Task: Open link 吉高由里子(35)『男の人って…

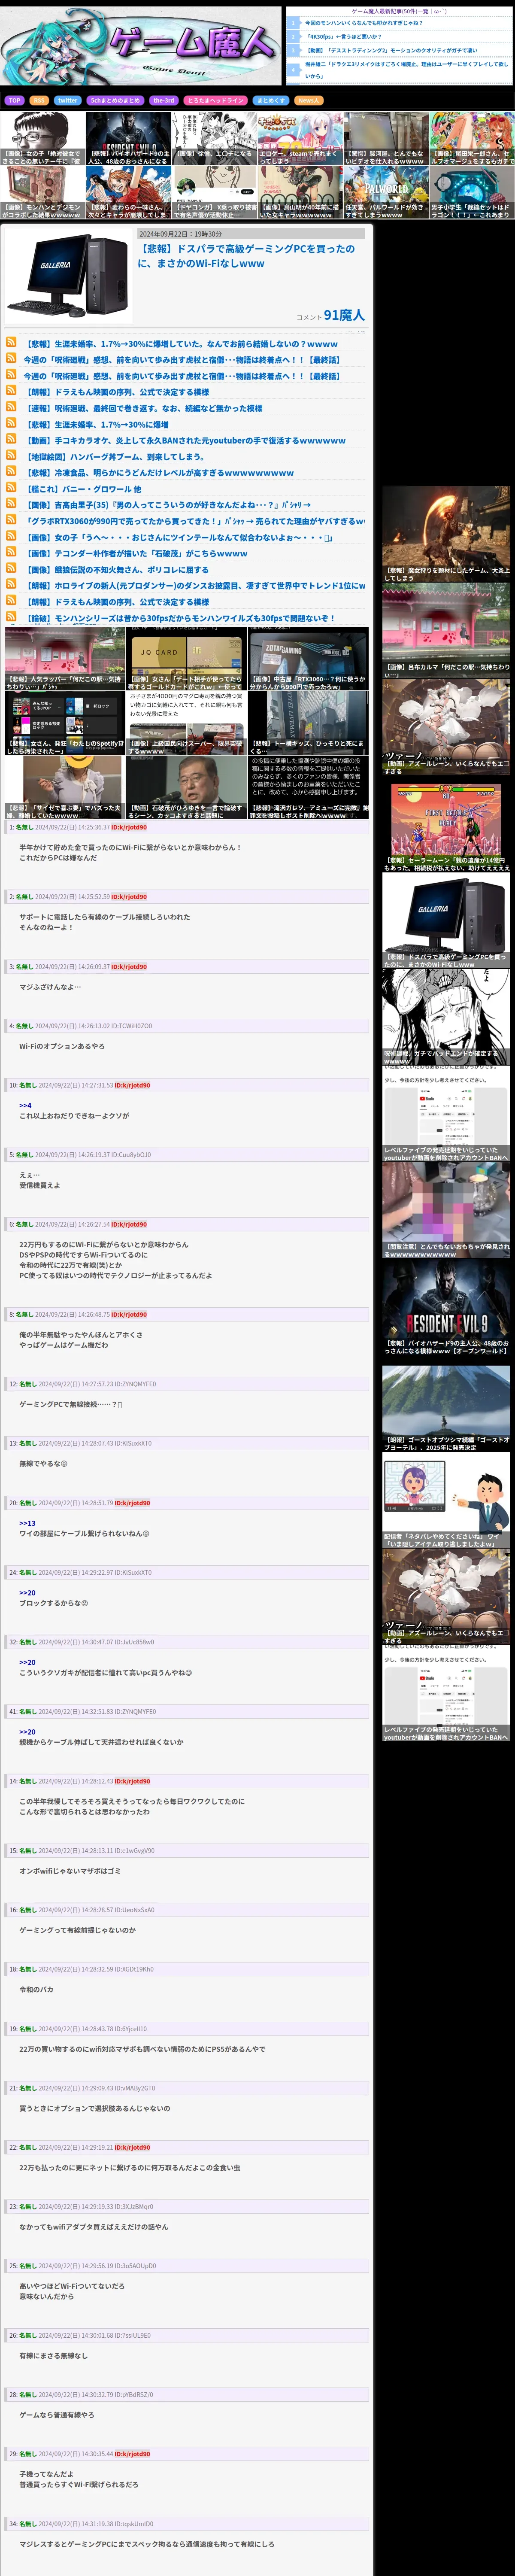Action: coord(167,504)
